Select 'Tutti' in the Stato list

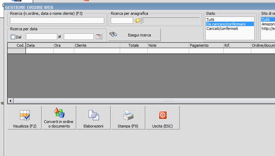[230, 20]
